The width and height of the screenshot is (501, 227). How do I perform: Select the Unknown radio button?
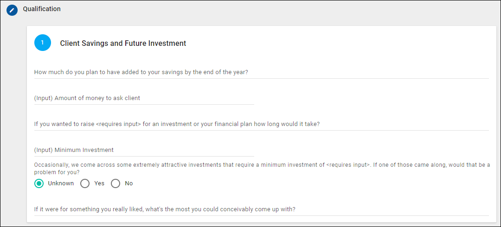[39, 183]
